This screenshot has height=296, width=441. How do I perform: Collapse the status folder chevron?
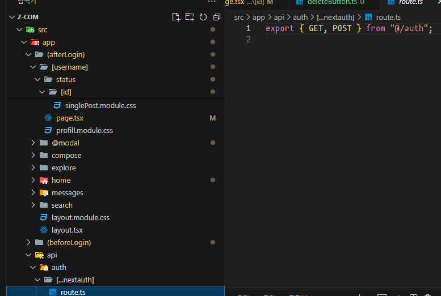[37, 79]
